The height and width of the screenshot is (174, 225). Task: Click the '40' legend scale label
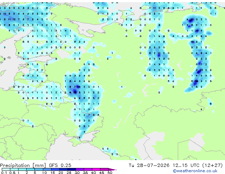[x=93, y=173]
